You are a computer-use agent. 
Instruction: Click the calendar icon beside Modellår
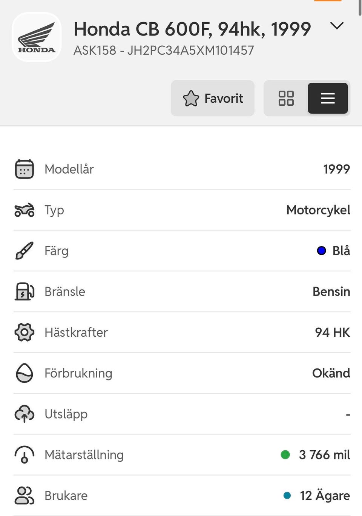point(25,169)
